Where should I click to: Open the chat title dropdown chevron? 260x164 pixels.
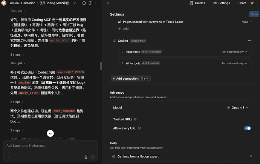click(75, 3)
